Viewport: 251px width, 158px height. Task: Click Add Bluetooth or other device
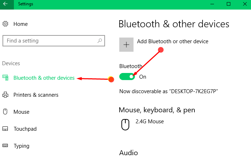point(173,41)
